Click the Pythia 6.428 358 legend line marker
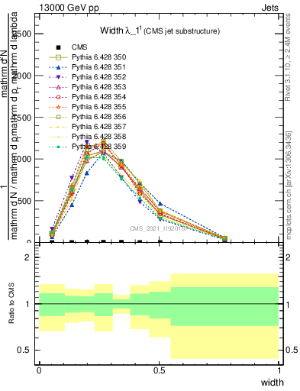Image resolution: width=300 pixels, height=391 pixels. (x=58, y=137)
